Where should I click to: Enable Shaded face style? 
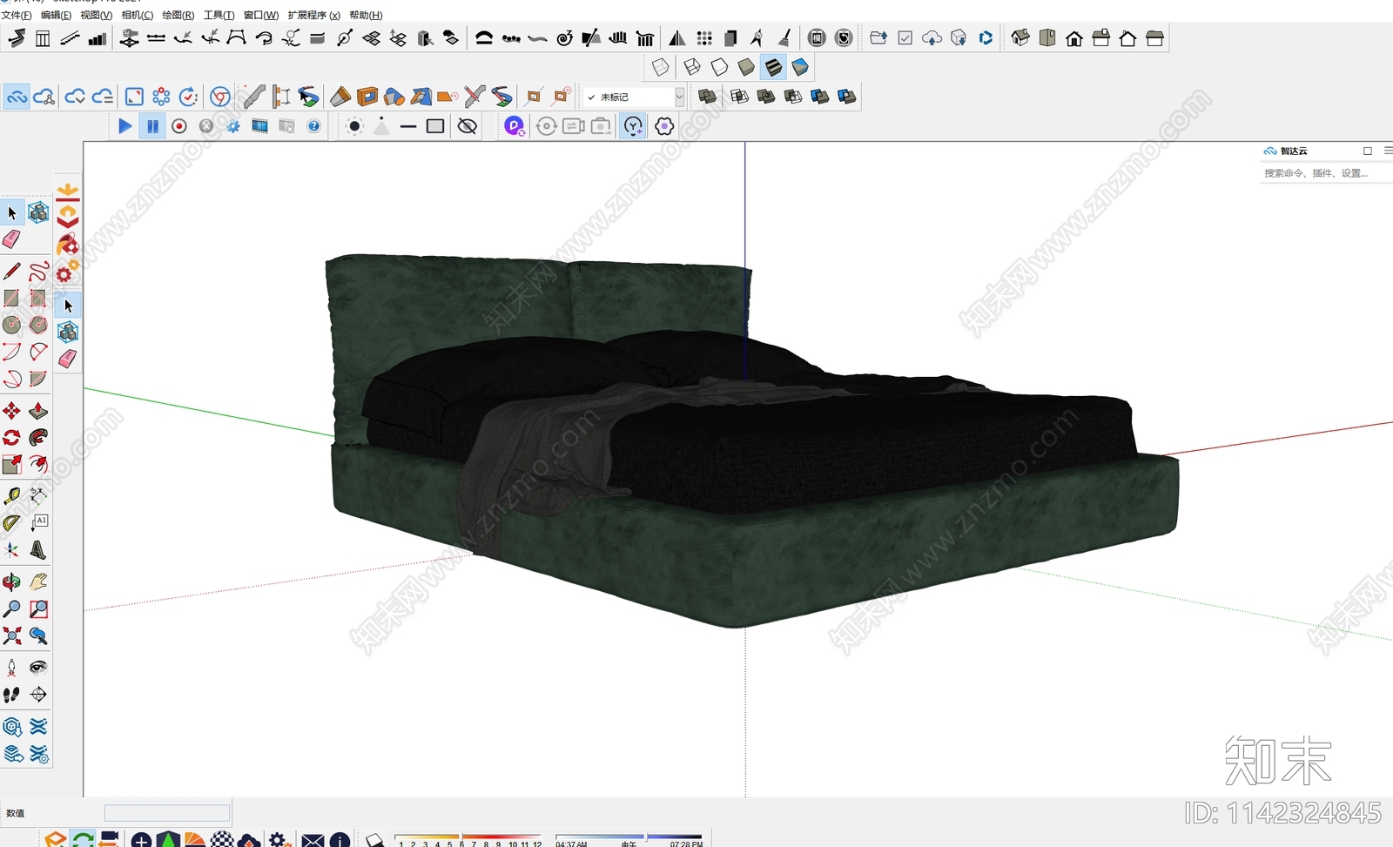click(x=746, y=67)
